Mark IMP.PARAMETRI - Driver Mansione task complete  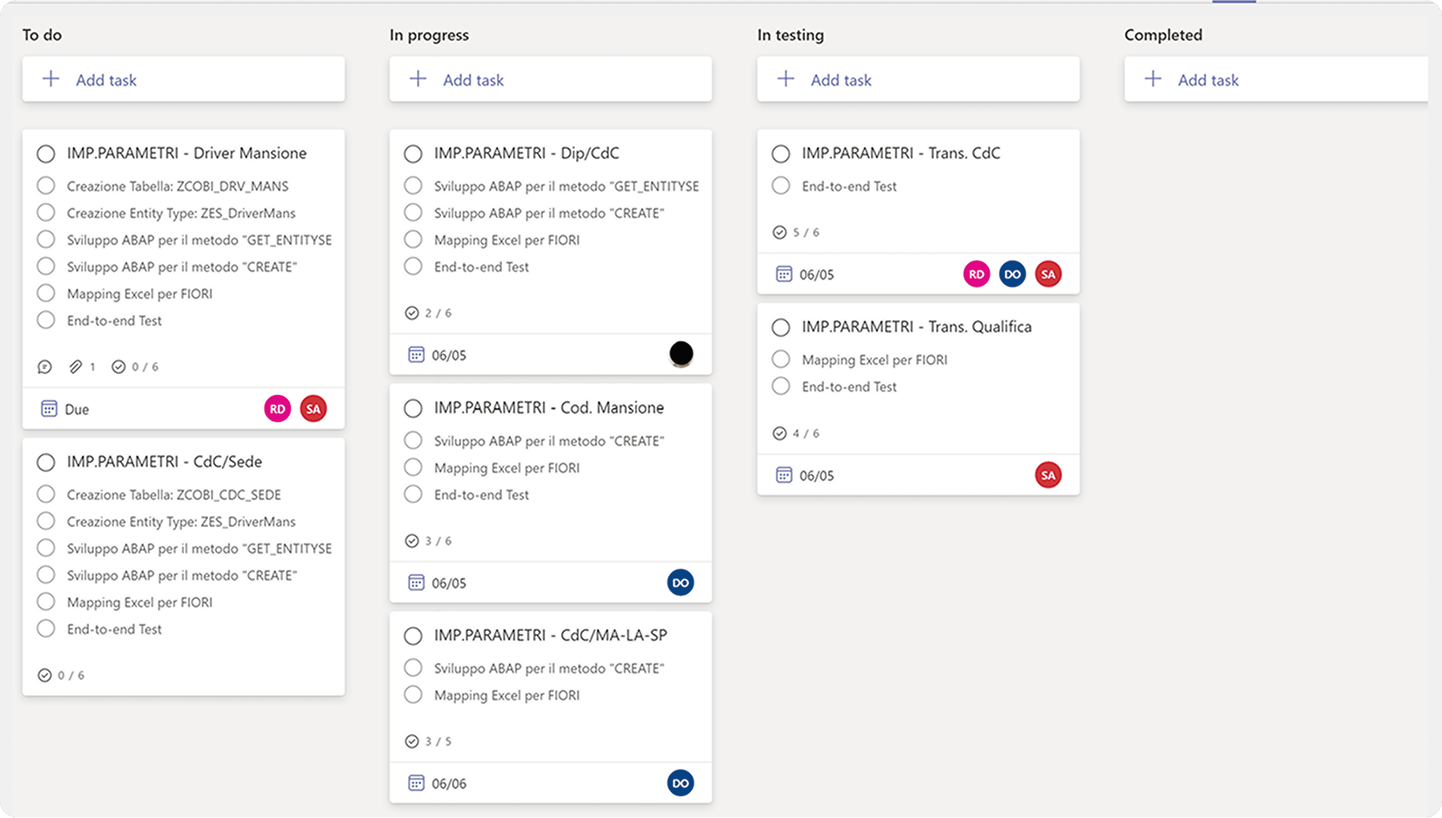[x=46, y=154]
